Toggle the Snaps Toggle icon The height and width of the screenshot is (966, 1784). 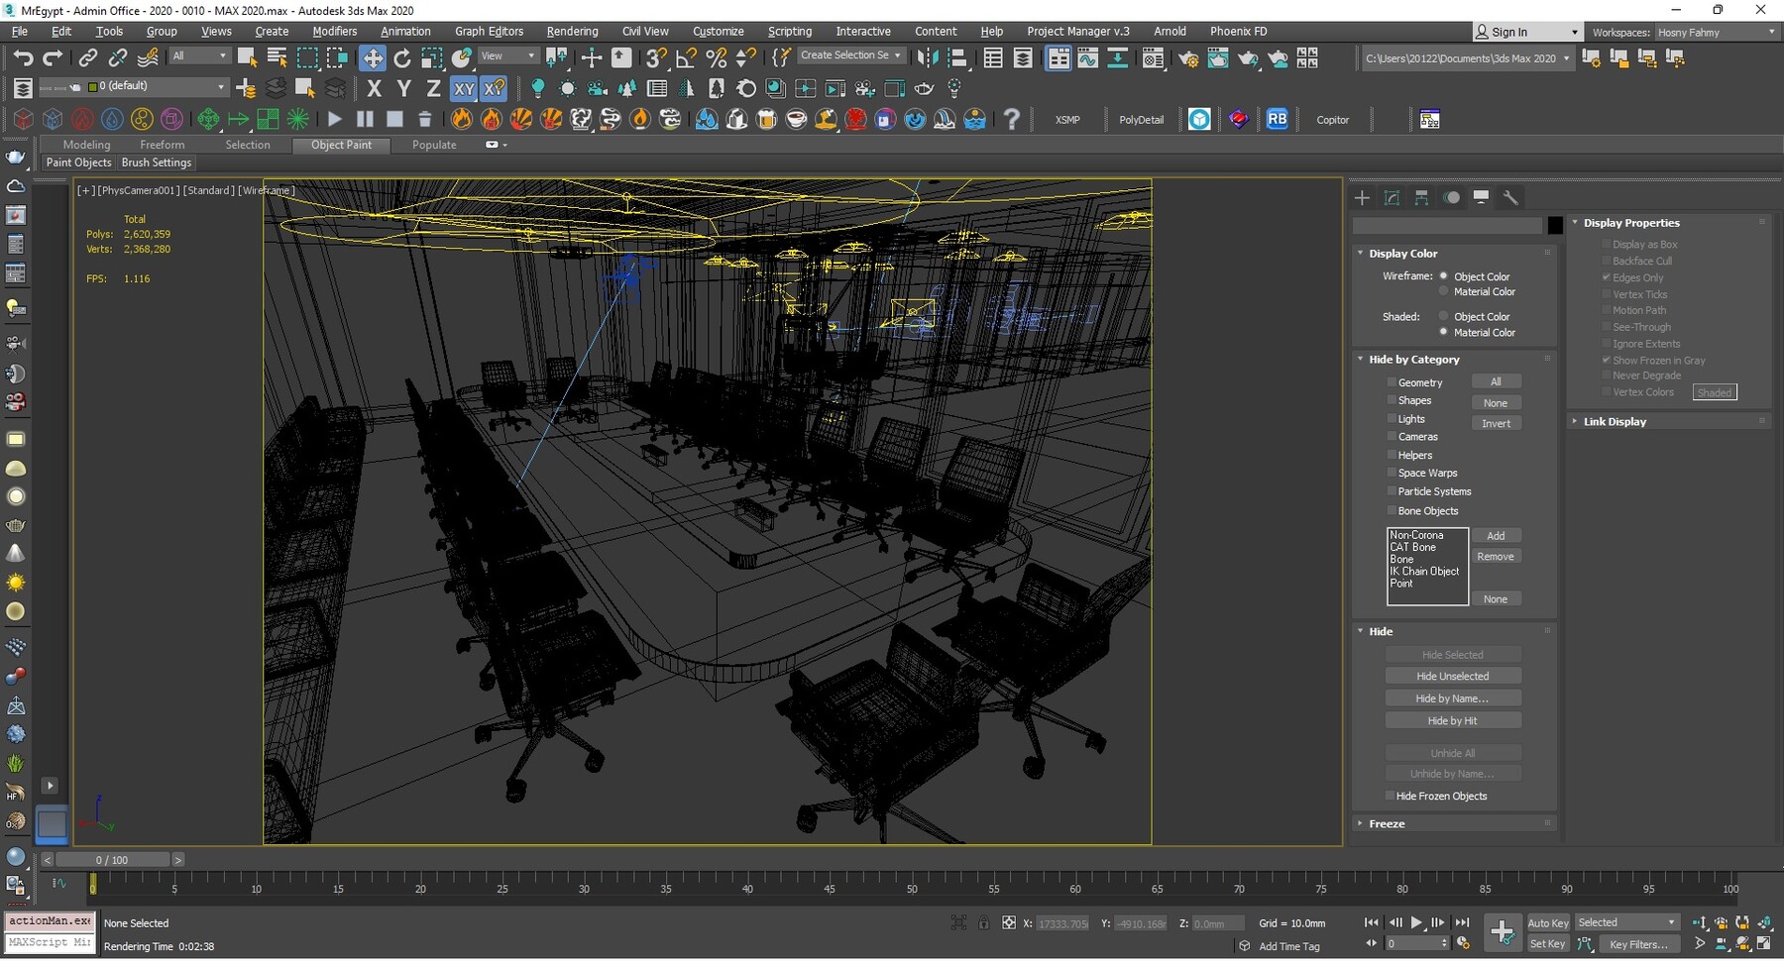(x=655, y=56)
